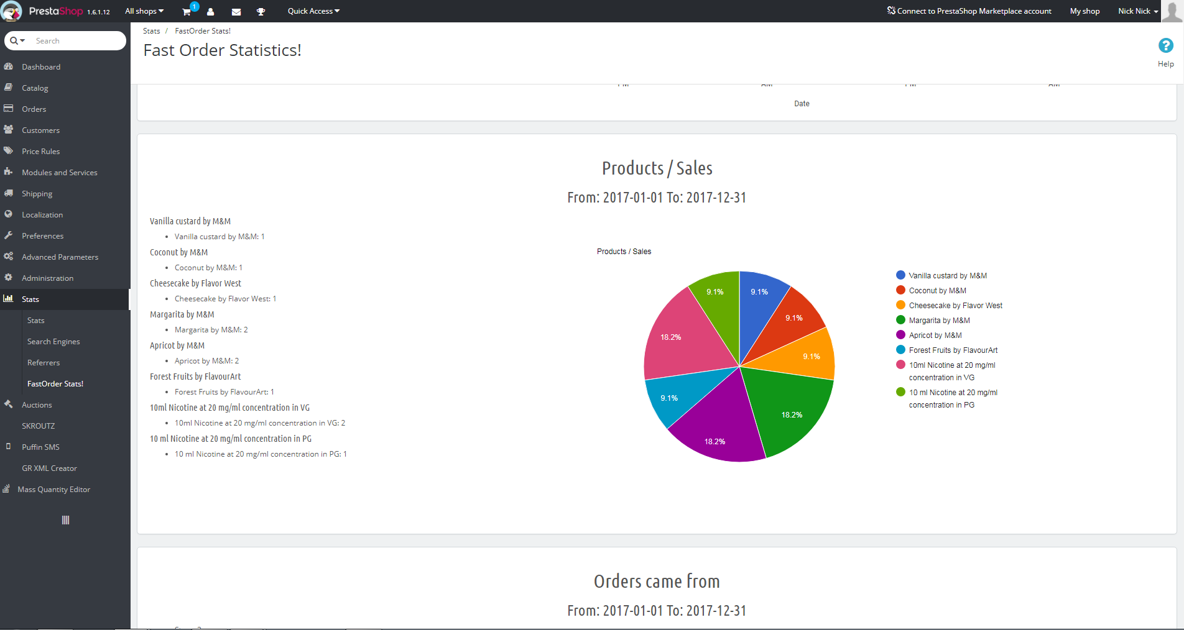Open Administration menu item
The width and height of the screenshot is (1184, 630).
pos(48,278)
